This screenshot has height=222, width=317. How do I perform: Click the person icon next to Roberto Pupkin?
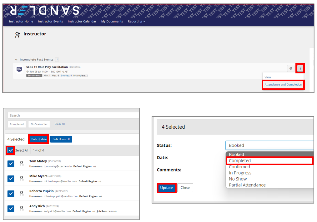coord(21,194)
